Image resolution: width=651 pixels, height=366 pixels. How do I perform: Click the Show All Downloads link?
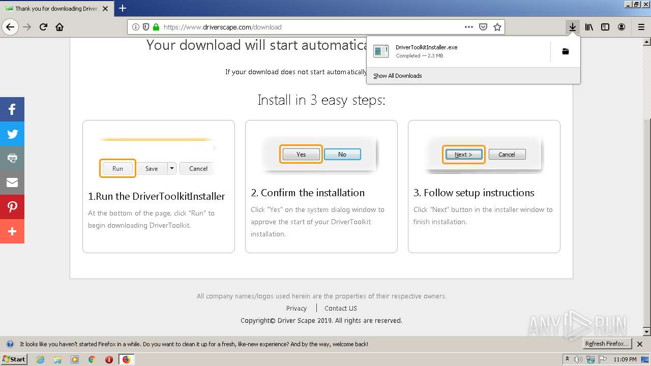click(397, 76)
